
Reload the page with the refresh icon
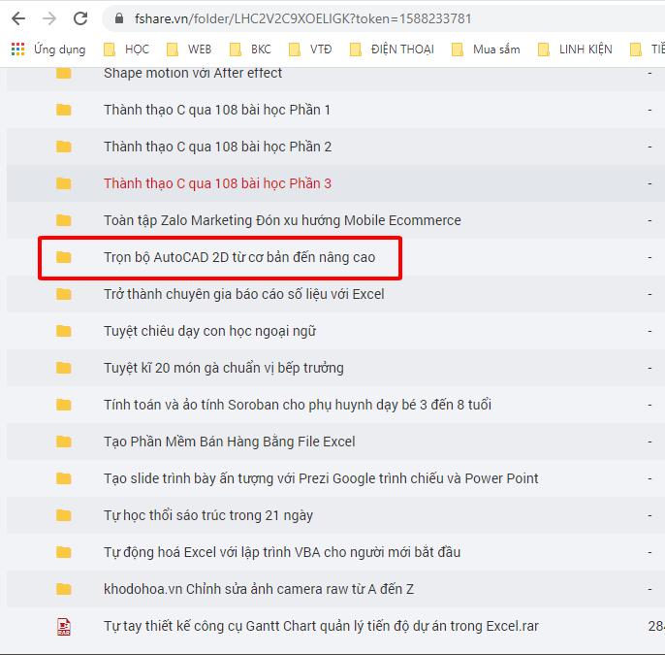click(x=80, y=18)
